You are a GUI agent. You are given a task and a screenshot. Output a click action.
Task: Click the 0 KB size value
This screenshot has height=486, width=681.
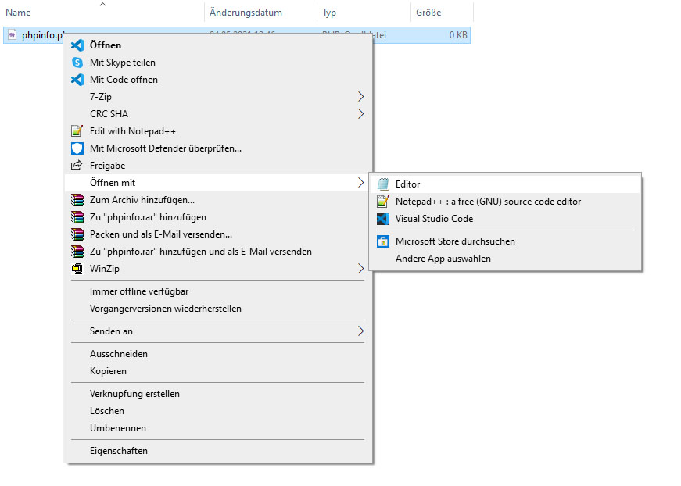[458, 35]
